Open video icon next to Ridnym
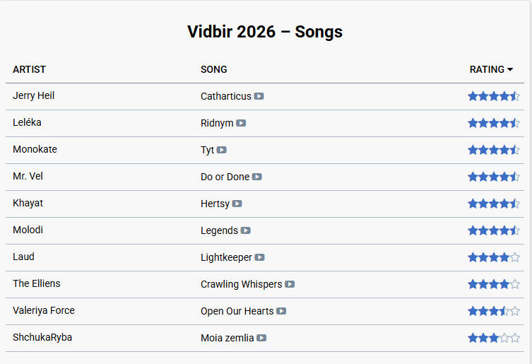 click(241, 123)
